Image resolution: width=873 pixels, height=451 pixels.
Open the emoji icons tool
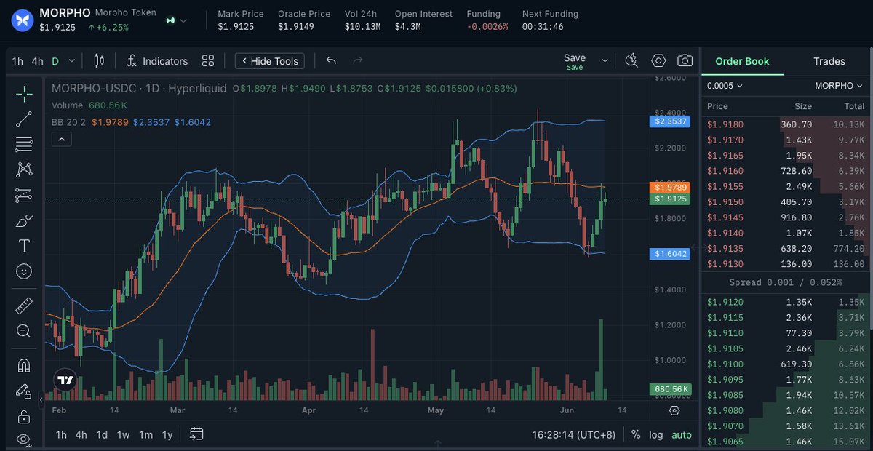[24, 271]
